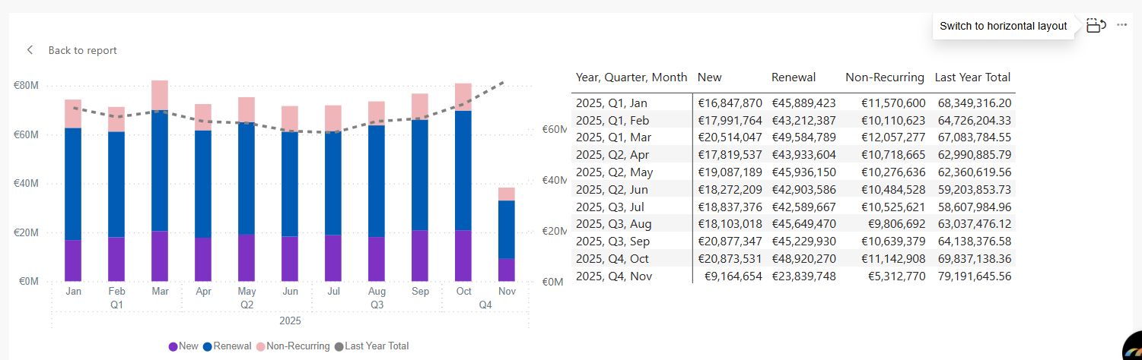Click the blue Renewal legend marker
The image size is (1142, 360).
(208, 346)
